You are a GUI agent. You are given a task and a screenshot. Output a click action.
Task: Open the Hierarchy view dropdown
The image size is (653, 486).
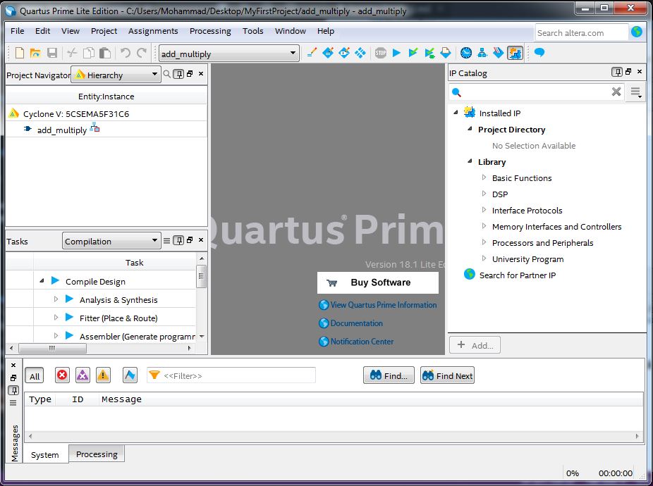click(116, 75)
